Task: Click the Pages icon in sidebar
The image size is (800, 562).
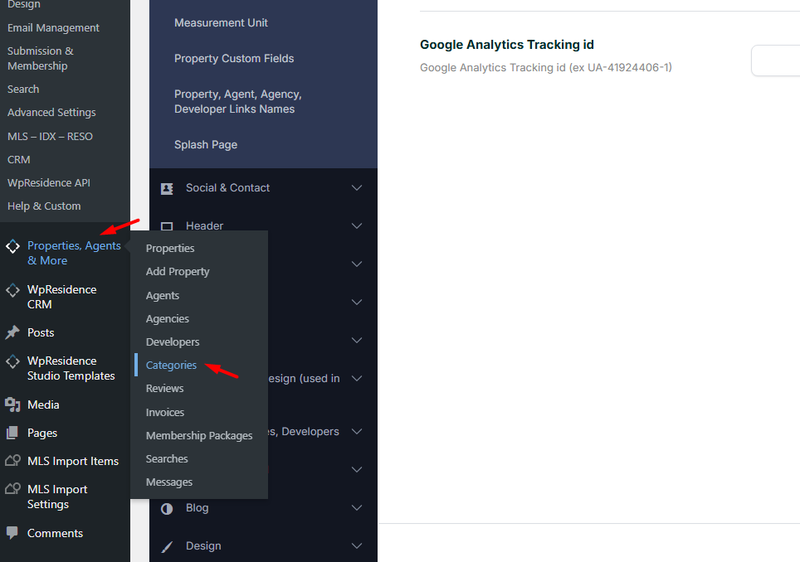Action: click(12, 433)
